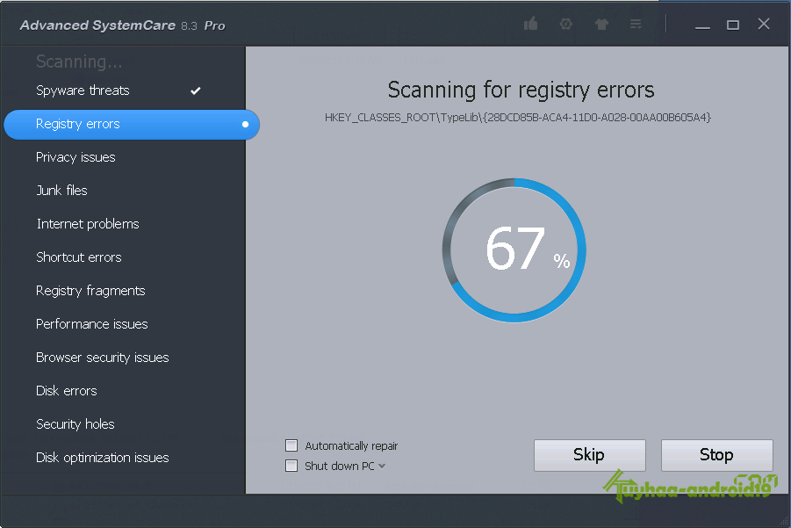Click the 67% circular progress indicator
This screenshot has height=528, width=791.
(514, 250)
